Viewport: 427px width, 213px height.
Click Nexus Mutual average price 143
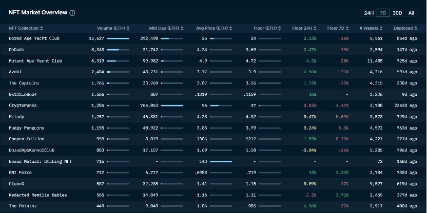203,161
